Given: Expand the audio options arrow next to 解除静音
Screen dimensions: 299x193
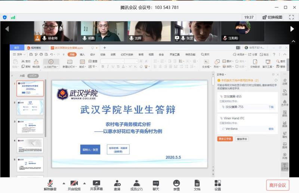Looking at the screenshot, I should [64, 183].
